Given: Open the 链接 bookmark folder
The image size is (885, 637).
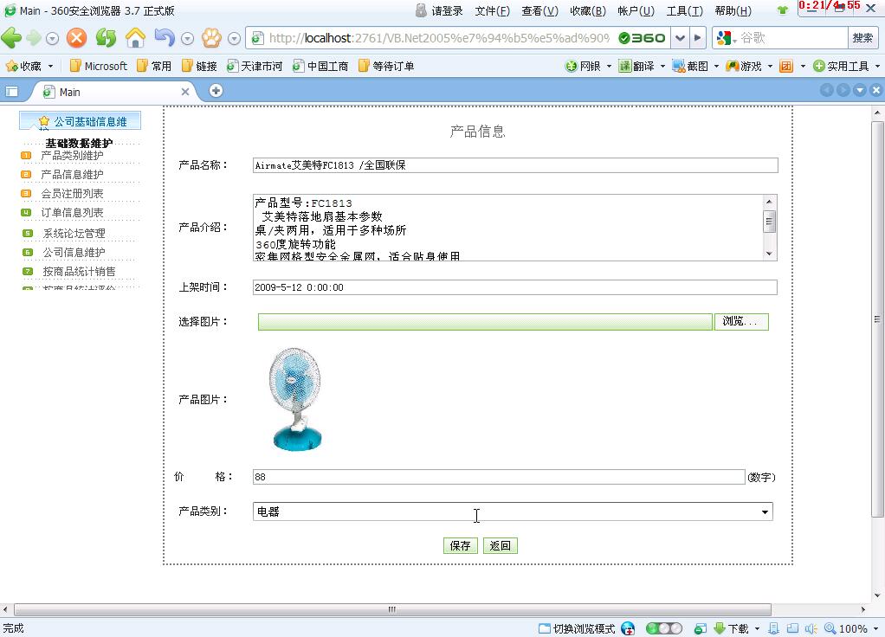Looking at the screenshot, I should pyautogui.click(x=199, y=66).
